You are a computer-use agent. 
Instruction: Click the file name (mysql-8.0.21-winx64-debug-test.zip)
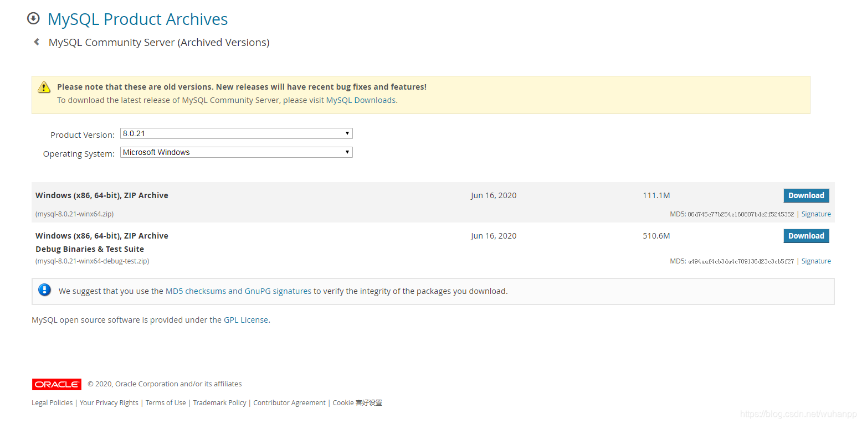coord(92,261)
